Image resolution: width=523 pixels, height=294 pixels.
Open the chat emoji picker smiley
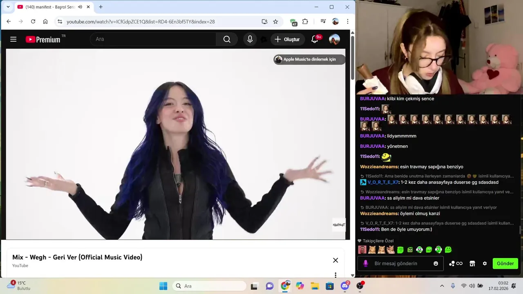(436, 263)
